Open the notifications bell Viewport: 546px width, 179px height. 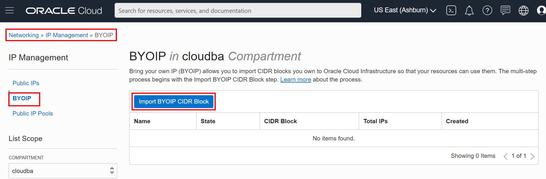point(469,11)
